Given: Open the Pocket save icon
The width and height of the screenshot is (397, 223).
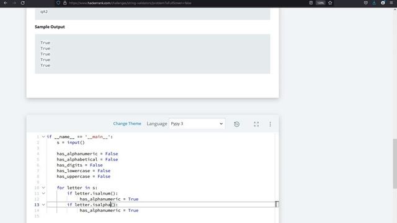Looking at the screenshot, I should coord(366,2).
